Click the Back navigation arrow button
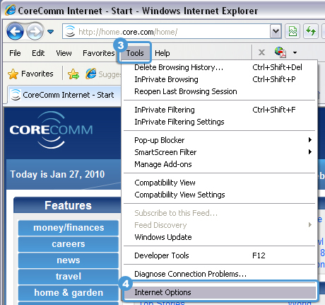 tap(15, 31)
